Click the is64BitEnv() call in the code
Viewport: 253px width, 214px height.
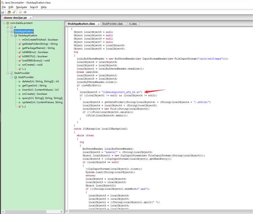click(91, 86)
